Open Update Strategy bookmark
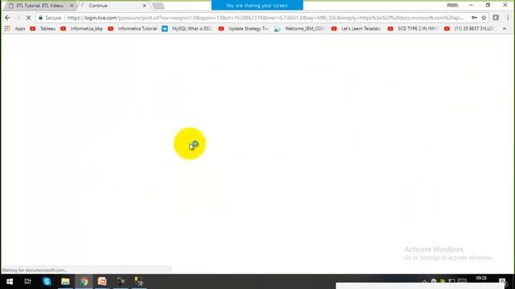The image size is (515, 289). point(243,29)
